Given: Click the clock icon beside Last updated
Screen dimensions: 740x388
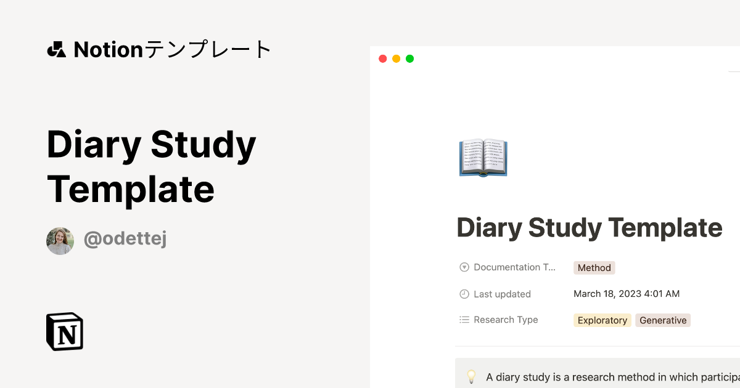Looking at the screenshot, I should pos(464,294).
